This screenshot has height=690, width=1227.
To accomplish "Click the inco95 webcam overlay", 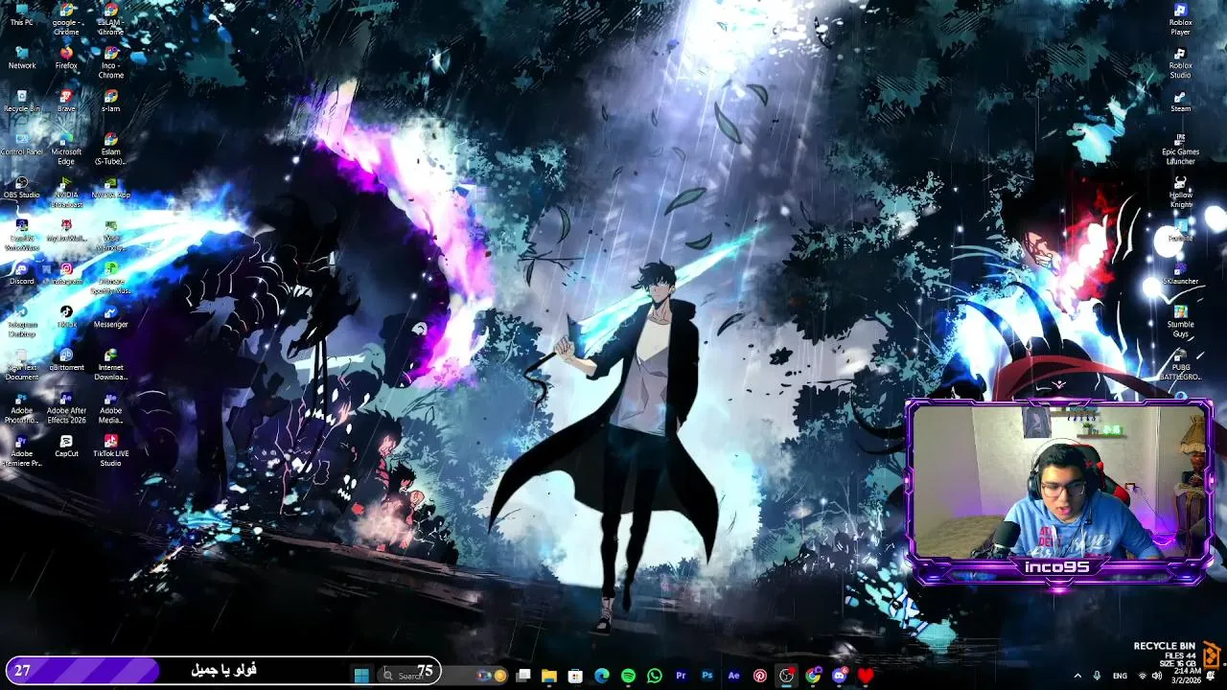I will click(1059, 492).
